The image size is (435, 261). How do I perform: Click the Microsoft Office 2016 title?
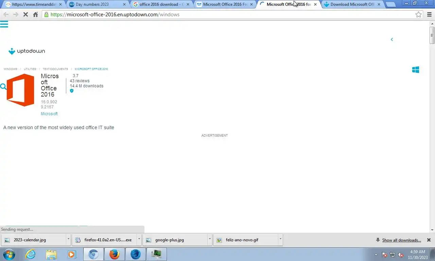(x=50, y=85)
